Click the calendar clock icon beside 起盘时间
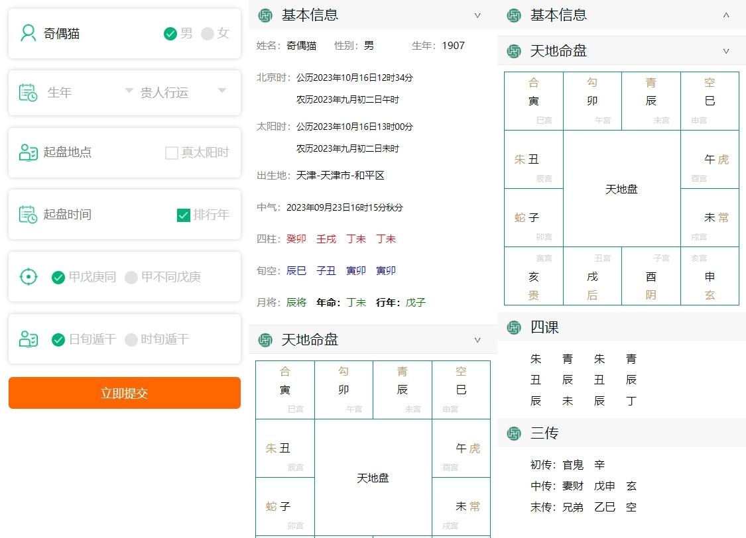 [x=28, y=215]
